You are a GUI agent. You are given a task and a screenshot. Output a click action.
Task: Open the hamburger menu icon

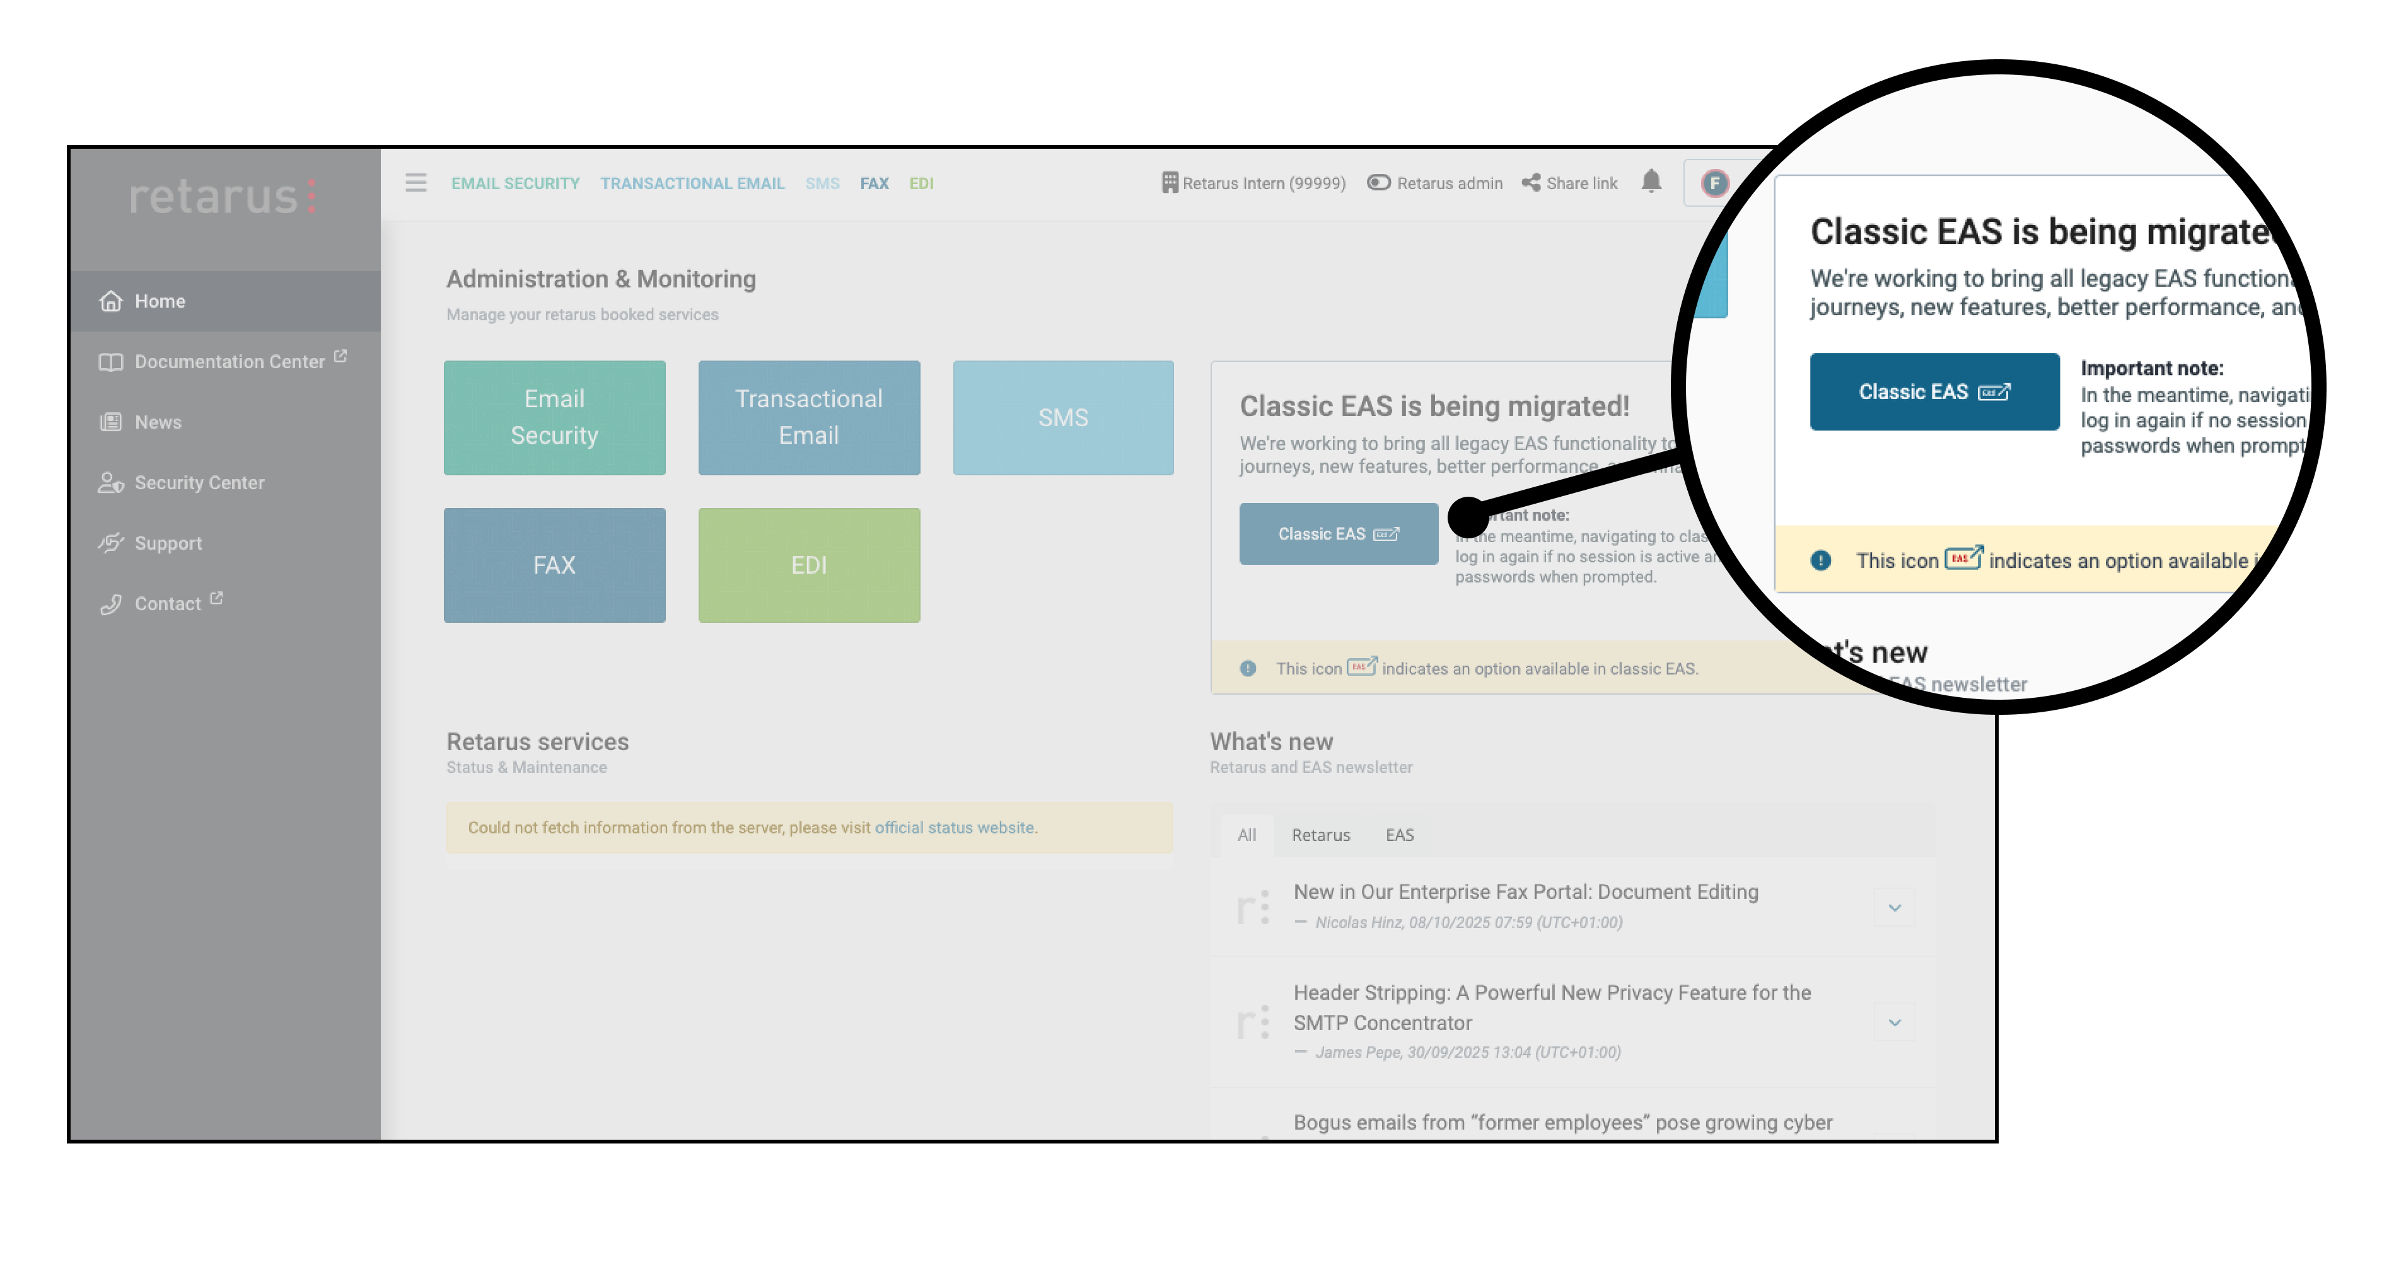tap(416, 182)
